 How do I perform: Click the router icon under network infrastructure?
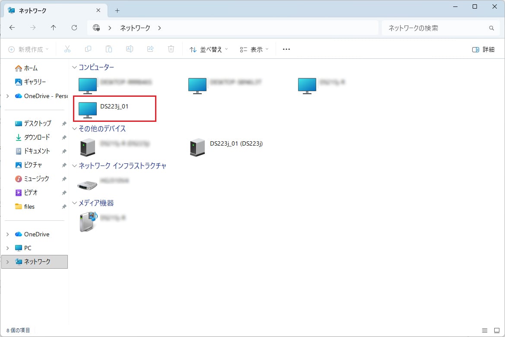[87, 184]
